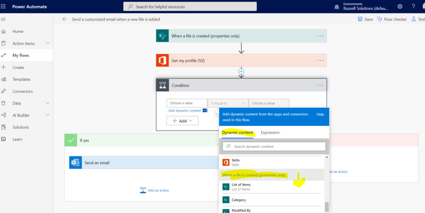Select the Modified By dynamic content item
425x213 pixels.
[271, 211]
